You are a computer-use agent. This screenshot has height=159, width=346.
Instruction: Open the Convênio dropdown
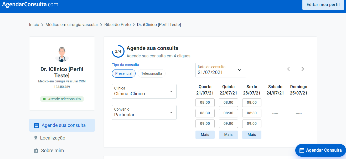point(144,112)
